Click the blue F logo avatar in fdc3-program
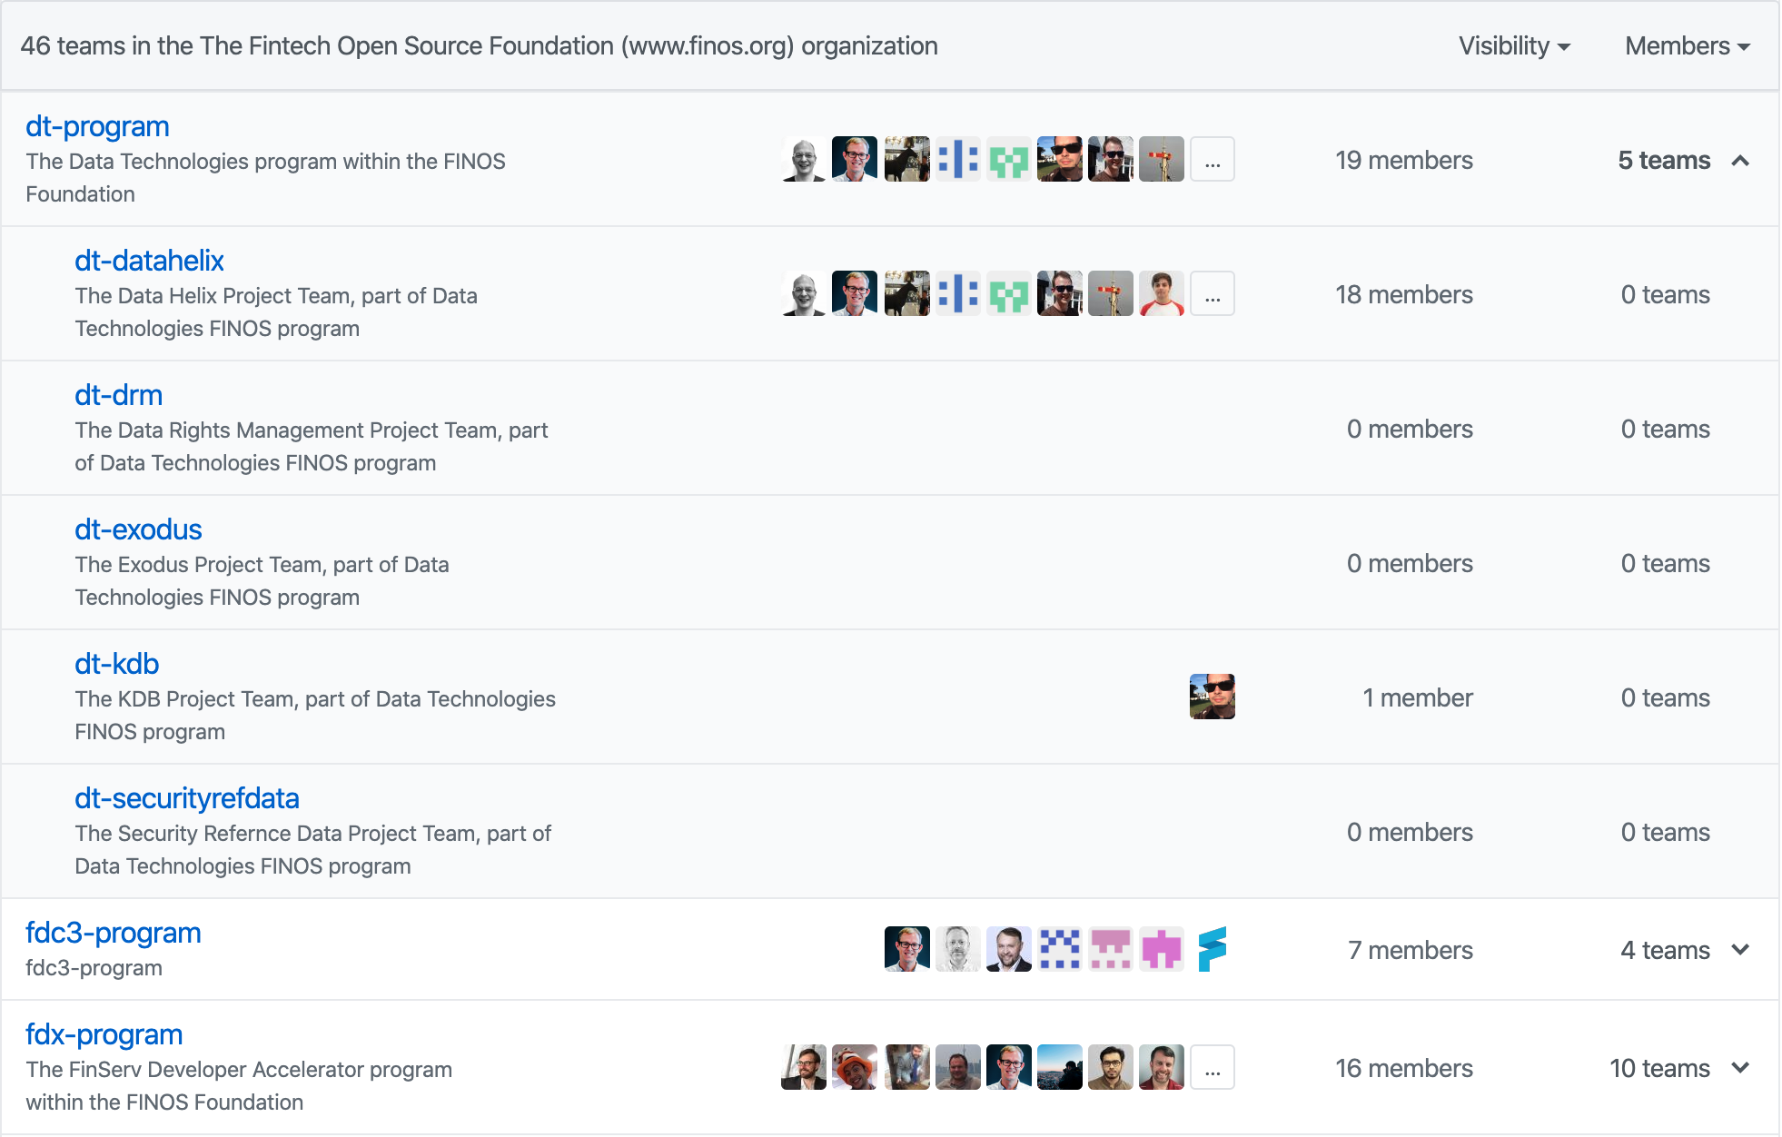Viewport: 1782px width, 1137px height. pos(1212,949)
